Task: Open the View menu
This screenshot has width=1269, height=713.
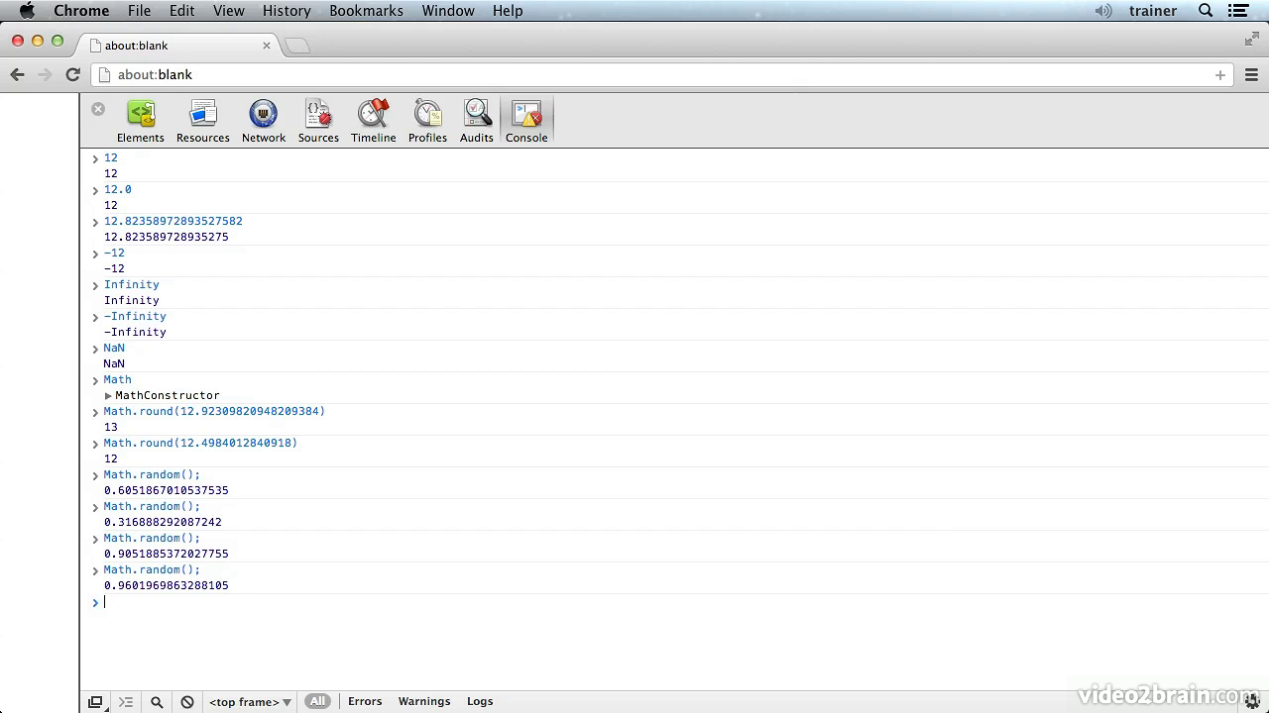Action: click(x=229, y=11)
